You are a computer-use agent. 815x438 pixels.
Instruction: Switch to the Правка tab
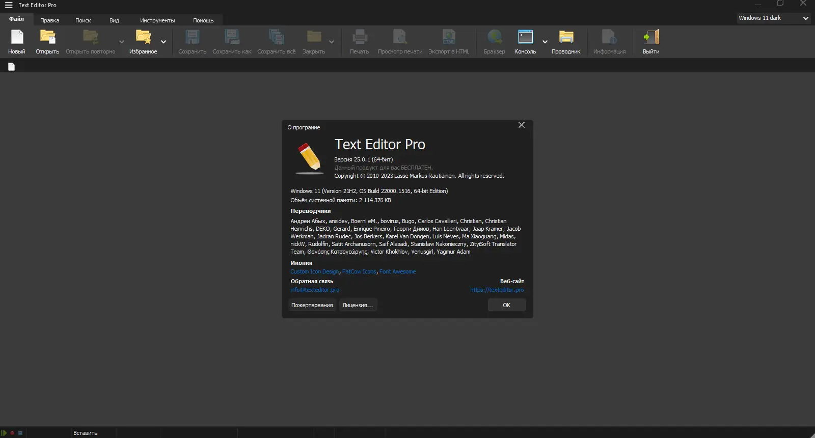coord(50,20)
